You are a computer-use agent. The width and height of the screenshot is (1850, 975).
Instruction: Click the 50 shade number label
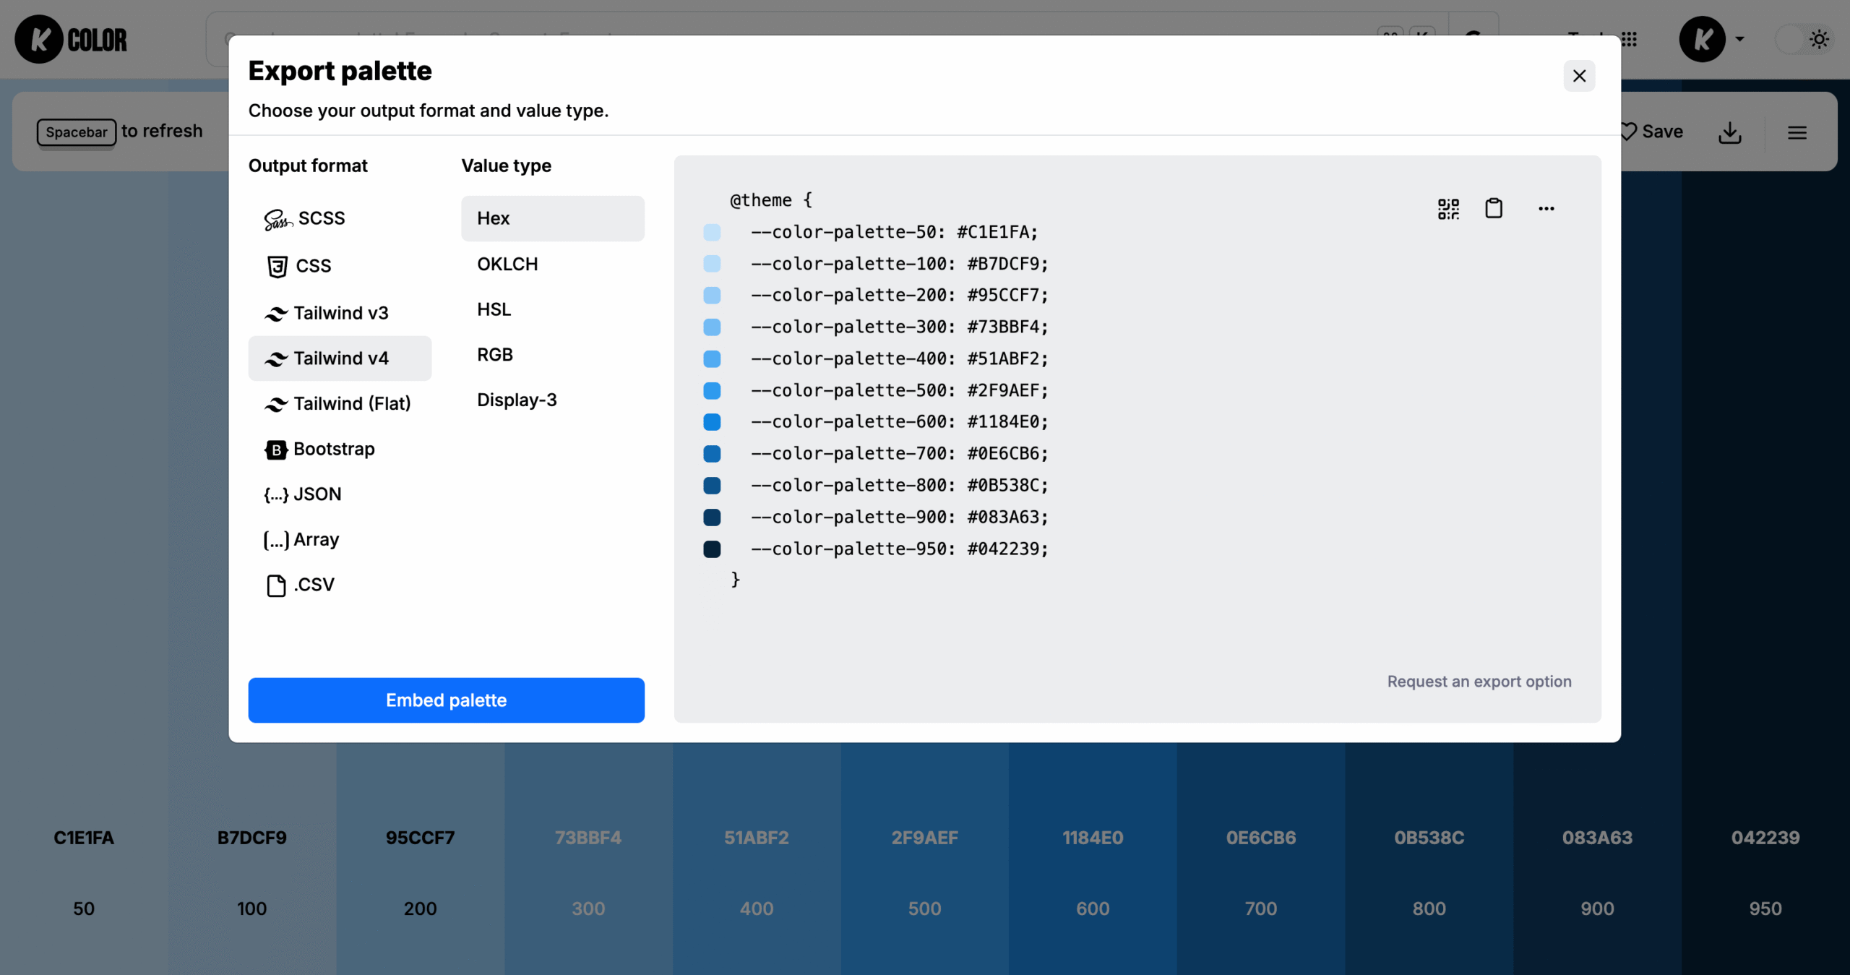(84, 909)
